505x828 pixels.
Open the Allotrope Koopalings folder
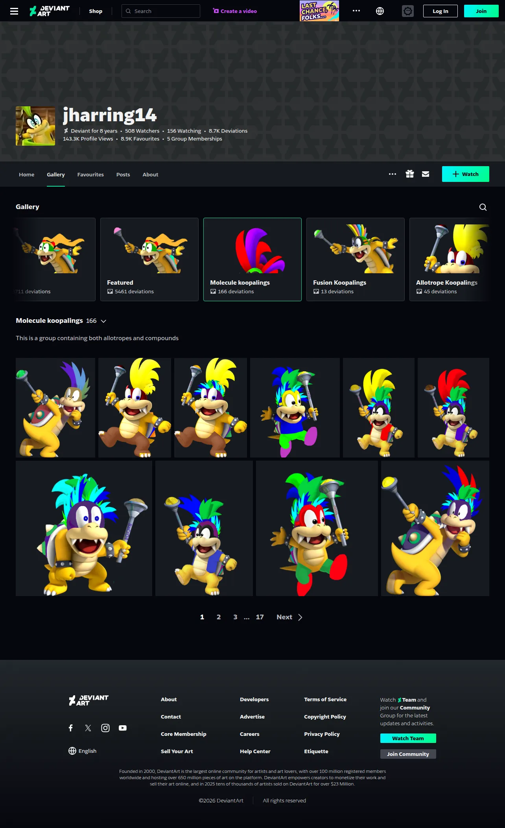point(449,259)
